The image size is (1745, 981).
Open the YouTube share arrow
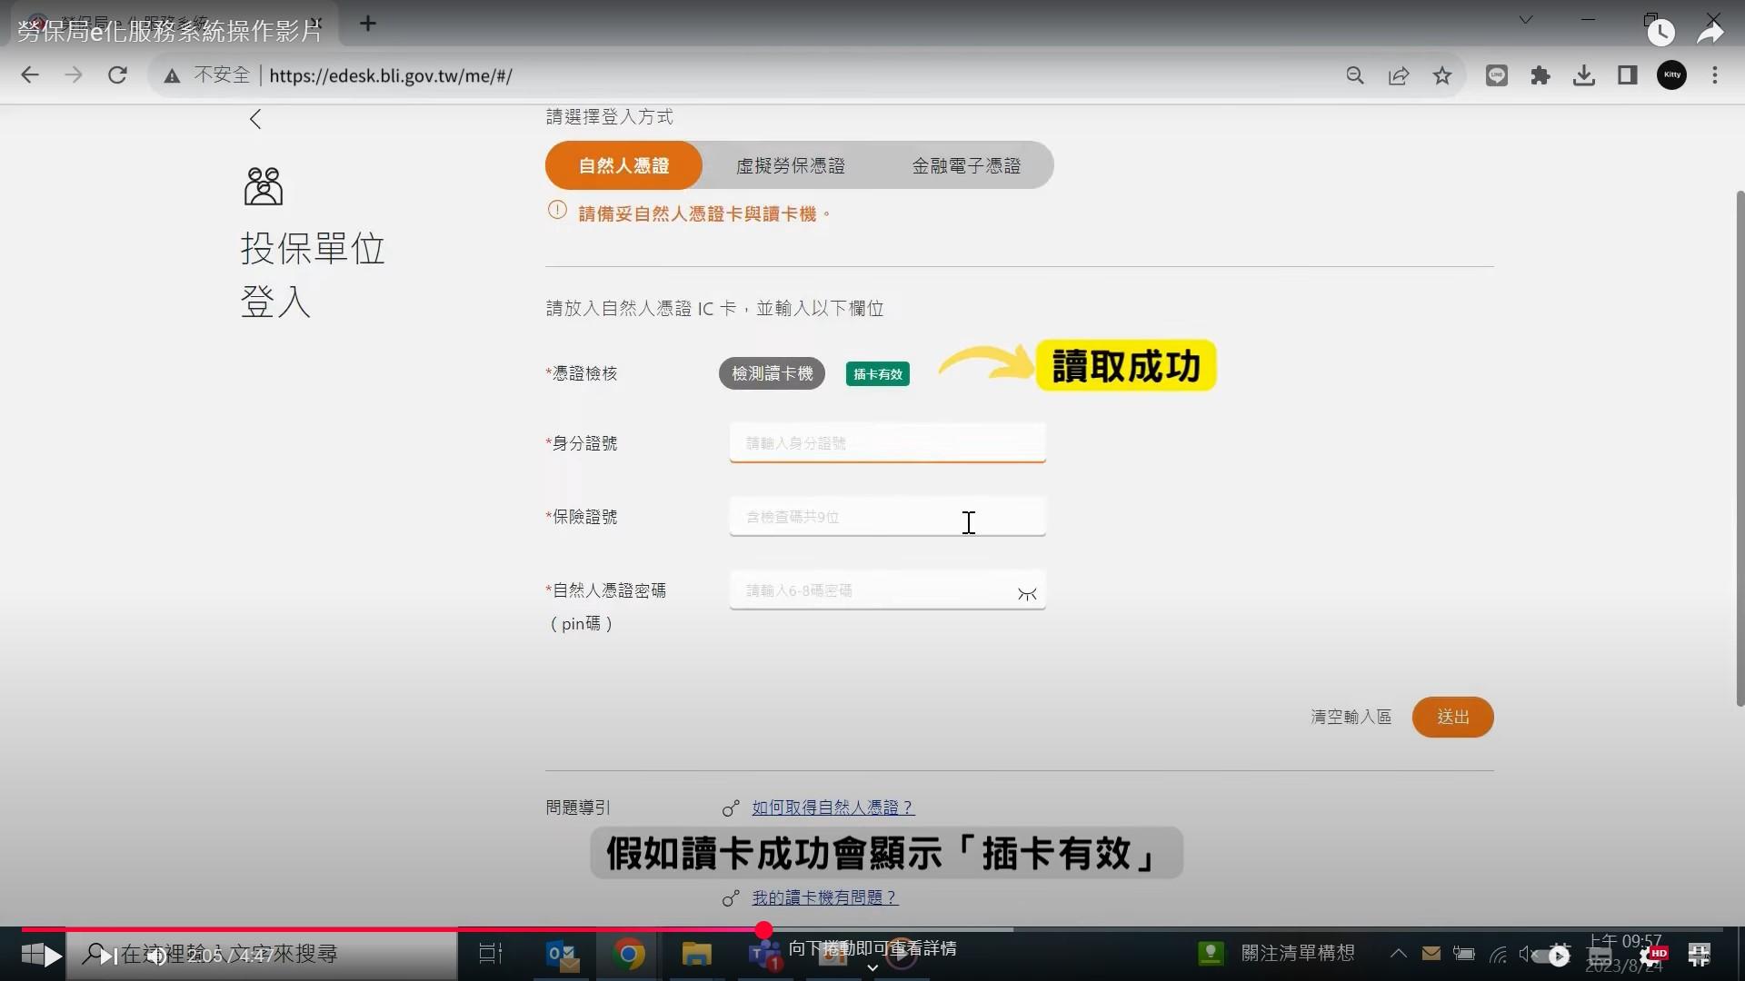click(1710, 33)
